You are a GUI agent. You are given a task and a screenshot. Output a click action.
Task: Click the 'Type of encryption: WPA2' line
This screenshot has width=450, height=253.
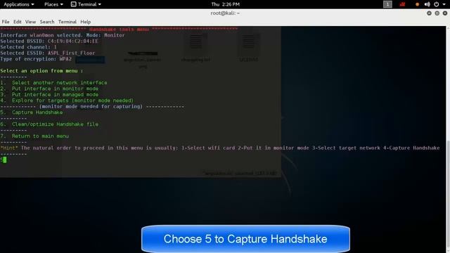tap(36, 59)
